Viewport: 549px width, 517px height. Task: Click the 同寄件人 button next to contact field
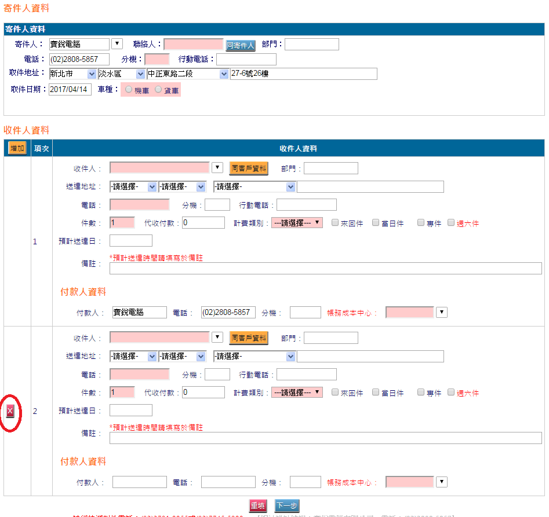point(241,45)
